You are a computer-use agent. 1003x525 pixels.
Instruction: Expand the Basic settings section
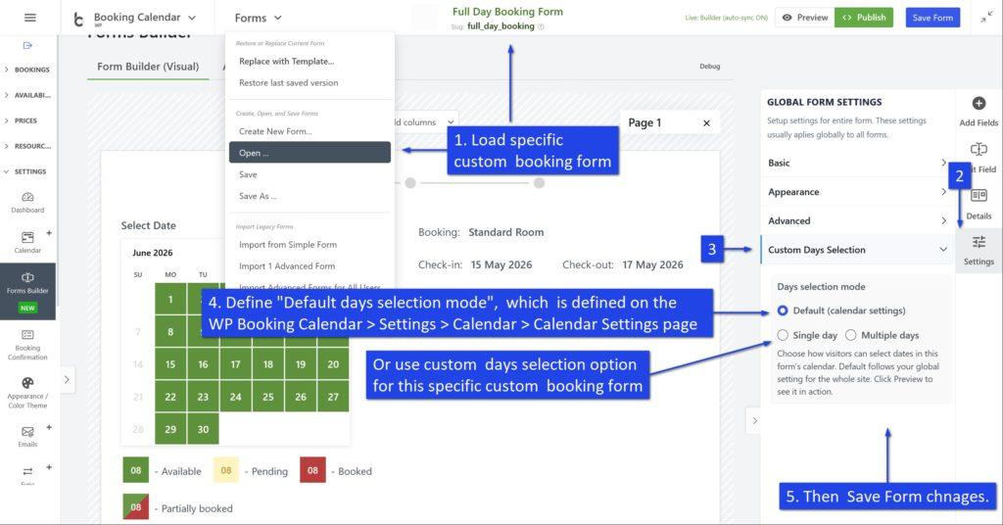856,163
